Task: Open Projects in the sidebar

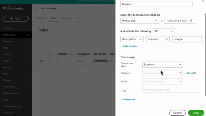Action: (7, 54)
